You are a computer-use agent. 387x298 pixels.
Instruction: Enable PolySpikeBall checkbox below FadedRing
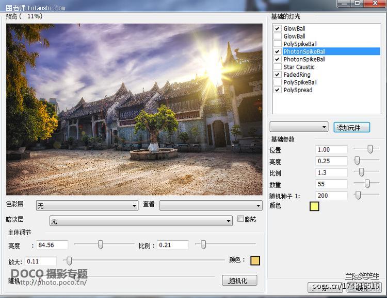pos(278,82)
